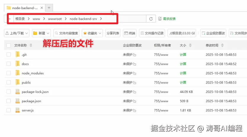Image resolution: width=247 pixels, height=137 pixels.
Task: Click lock icon in package-lock.json row
Action: tap(134, 92)
